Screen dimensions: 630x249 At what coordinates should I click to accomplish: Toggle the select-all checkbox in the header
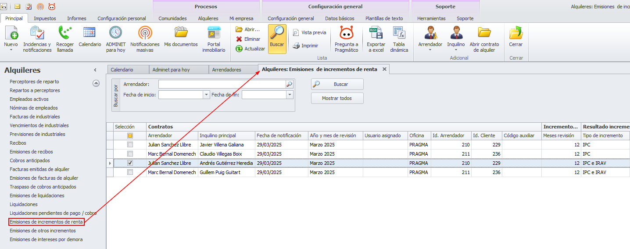coord(130,136)
